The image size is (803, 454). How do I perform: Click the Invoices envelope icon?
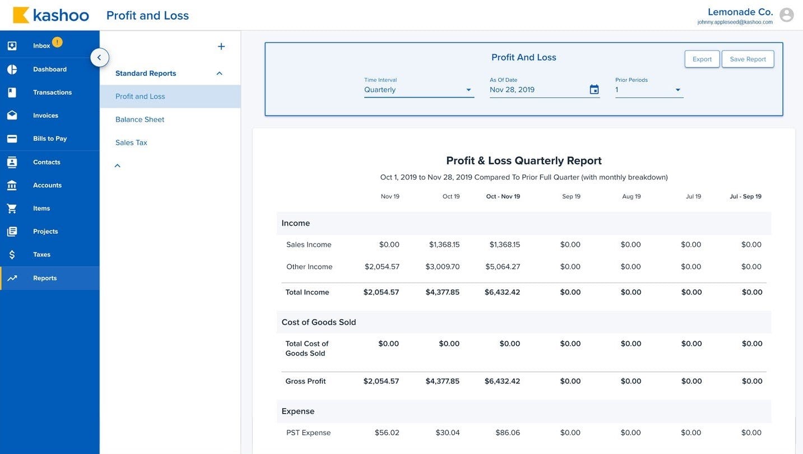[12, 115]
